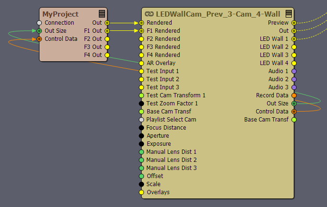This screenshot has height=207, width=327.
Task: Select the Record Data orange output pin
Action: 294,95
